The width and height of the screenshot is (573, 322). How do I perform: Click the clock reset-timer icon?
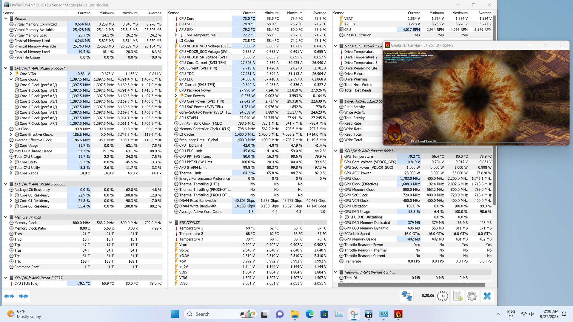442,296
